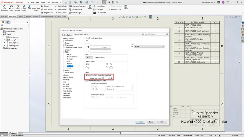Select the Smart Dimension tool
The image size is (244, 137).
click(x=4, y=9)
